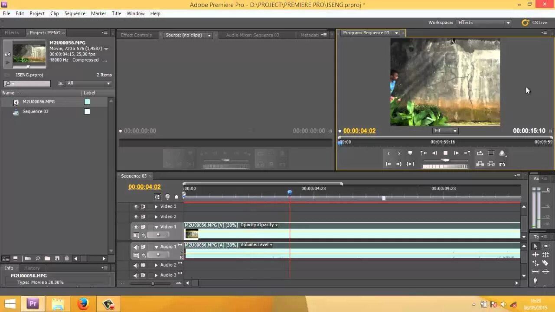Open the Volume:Level clip dropdown
This screenshot has height=312, width=555.
pyautogui.click(x=271, y=245)
